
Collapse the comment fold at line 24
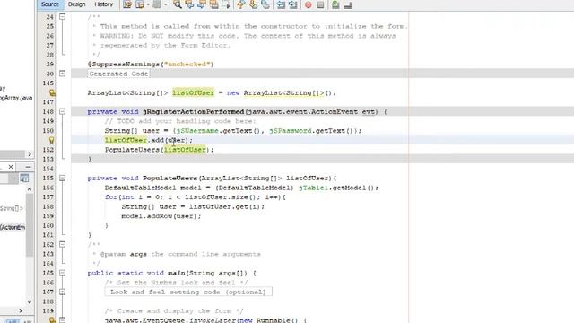pyautogui.click(x=62, y=17)
